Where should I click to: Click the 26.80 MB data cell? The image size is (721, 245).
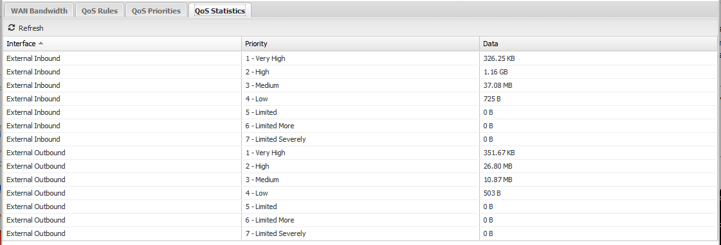598,166
